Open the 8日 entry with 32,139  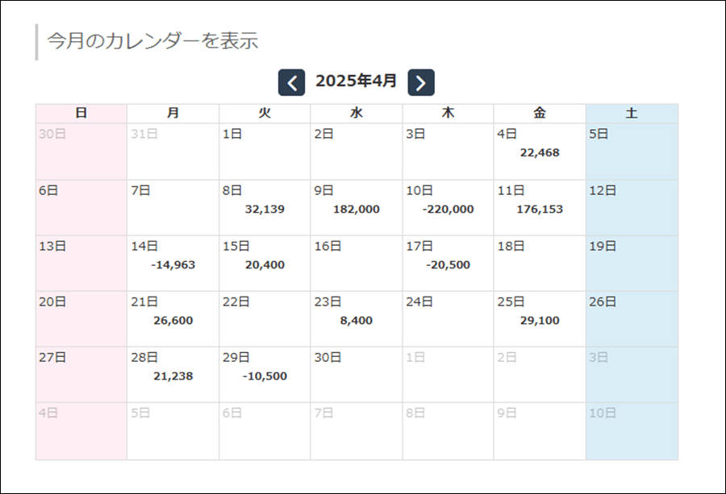[265, 208]
